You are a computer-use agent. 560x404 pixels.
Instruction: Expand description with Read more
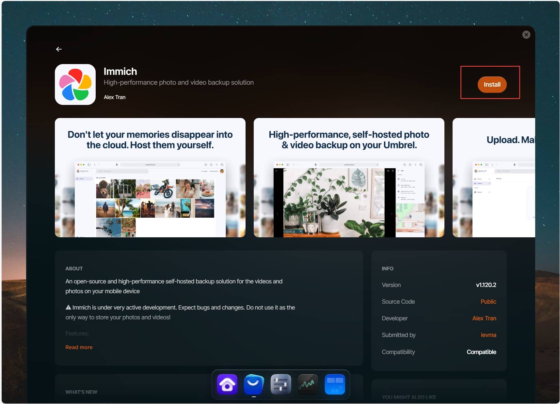[79, 347]
